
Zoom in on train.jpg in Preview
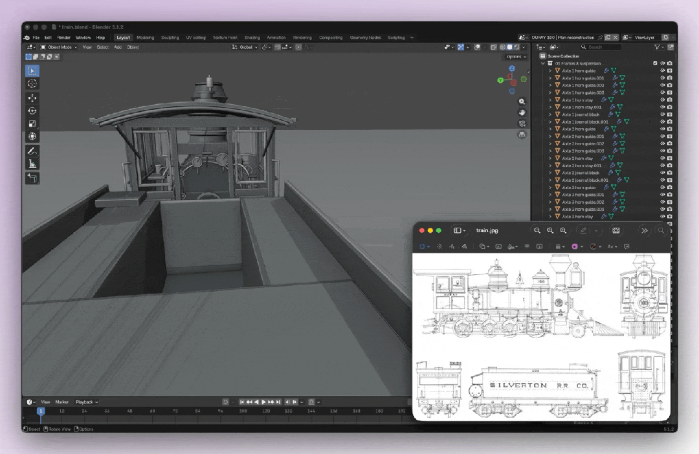[564, 230]
